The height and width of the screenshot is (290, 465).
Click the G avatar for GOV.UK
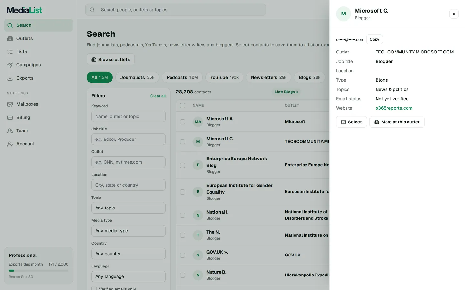coord(198,255)
